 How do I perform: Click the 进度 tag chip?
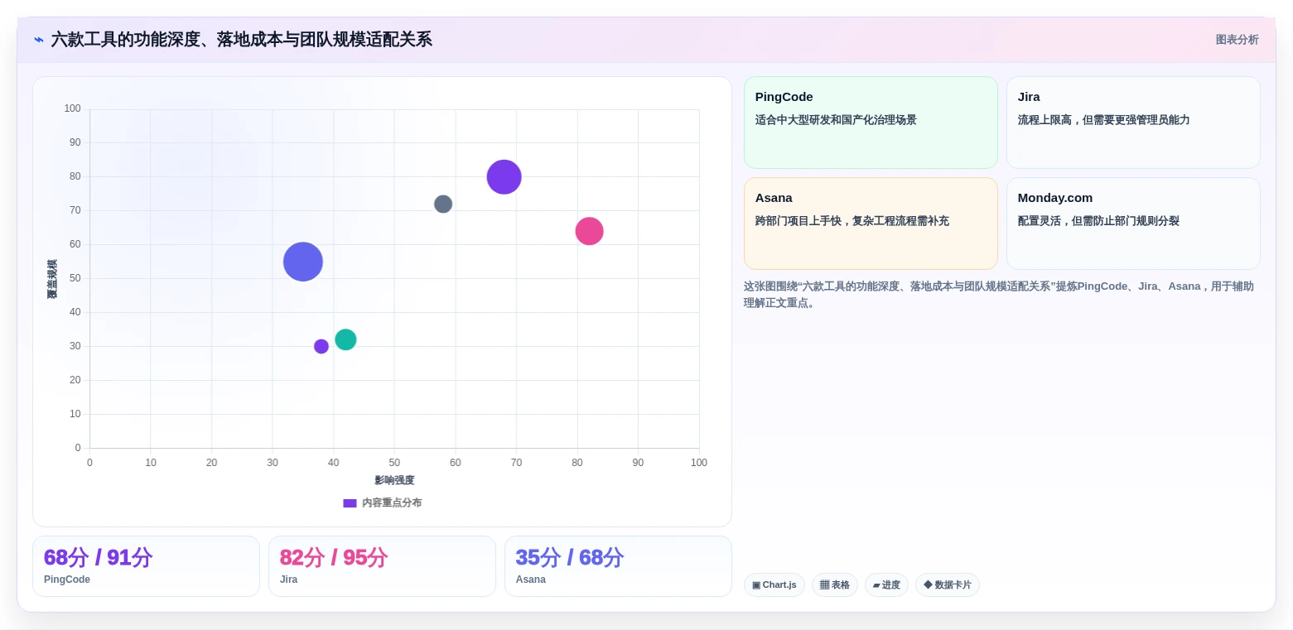tap(886, 585)
